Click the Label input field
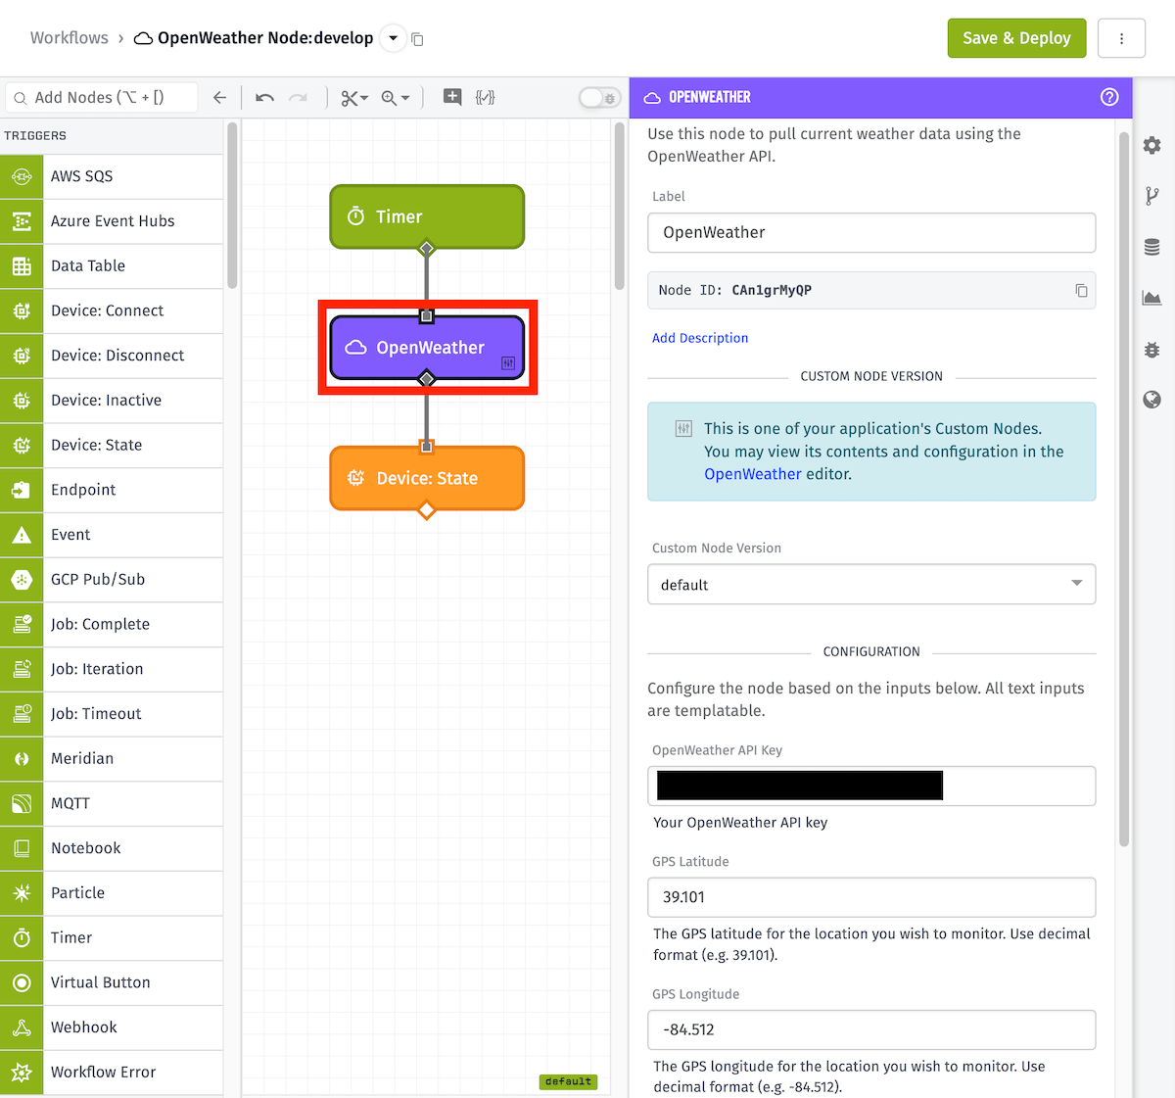Screen dimensions: 1175x1098 pos(871,233)
